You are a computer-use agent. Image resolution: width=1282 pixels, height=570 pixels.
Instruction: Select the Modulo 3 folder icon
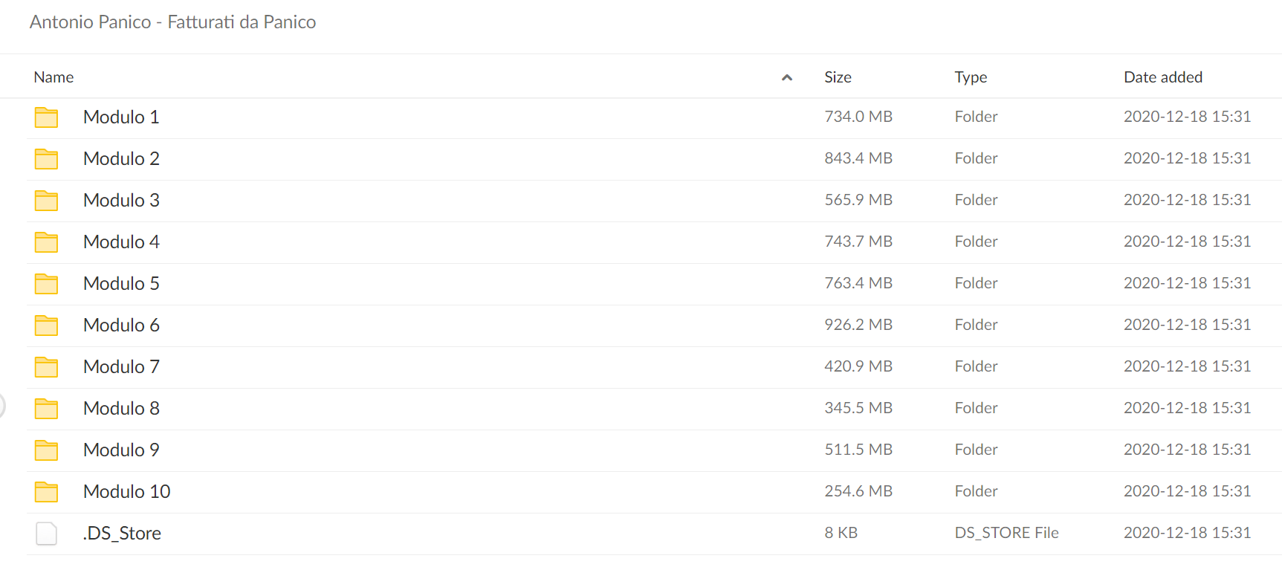[x=46, y=201]
